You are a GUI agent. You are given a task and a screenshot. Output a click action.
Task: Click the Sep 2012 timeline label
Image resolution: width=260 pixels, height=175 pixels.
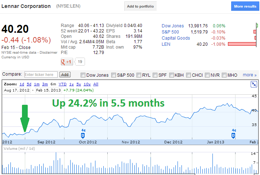(x=46, y=142)
